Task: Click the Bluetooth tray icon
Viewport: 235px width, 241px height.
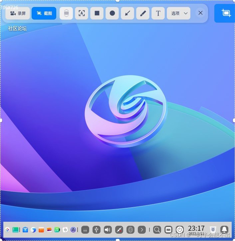Action: pyautogui.click(x=130, y=230)
